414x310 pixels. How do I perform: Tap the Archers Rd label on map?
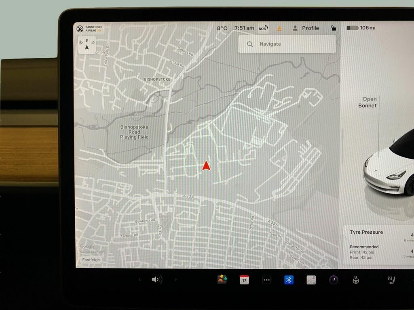(x=129, y=235)
